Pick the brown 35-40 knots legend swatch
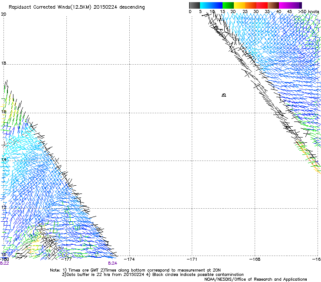The height and width of the screenshot is (282, 321). (x=273, y=5)
